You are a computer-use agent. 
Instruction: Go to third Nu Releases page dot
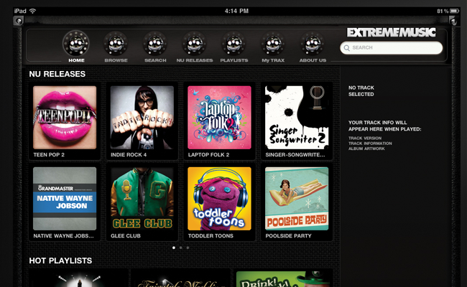(x=188, y=248)
